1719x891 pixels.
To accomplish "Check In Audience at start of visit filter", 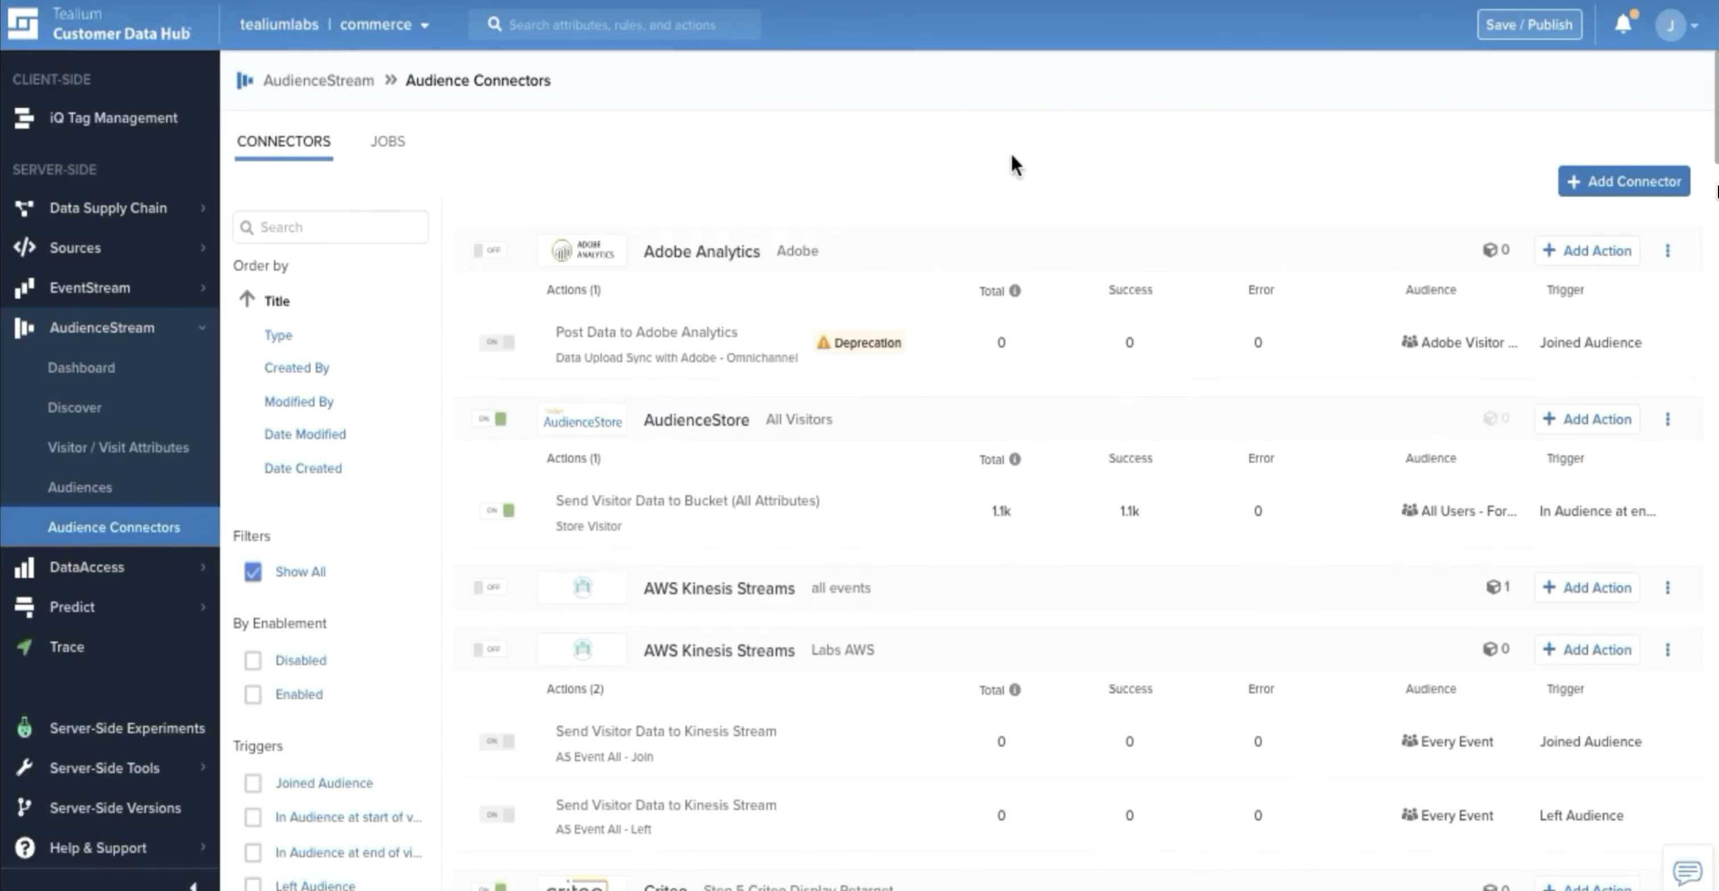I will tap(253, 817).
